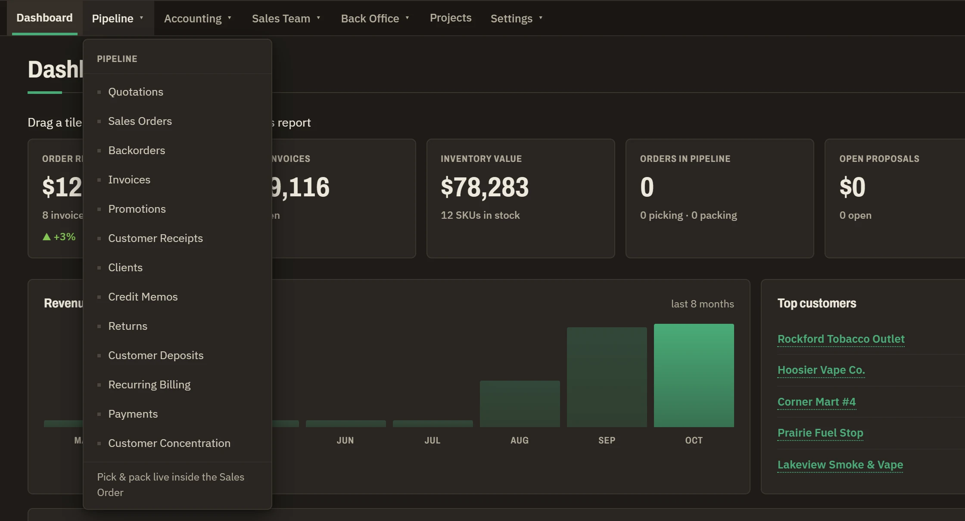Click the "0 picking · 0 packing" text

pyautogui.click(x=688, y=215)
